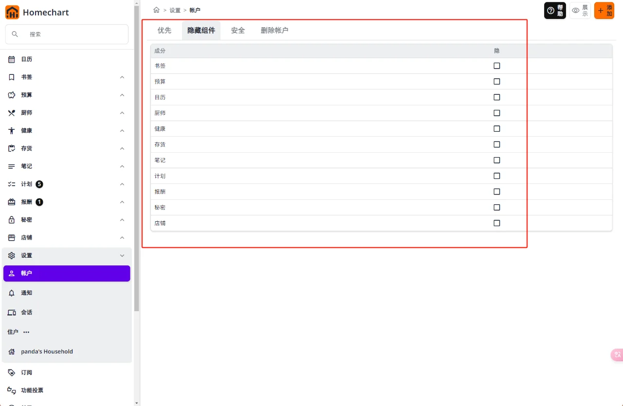Enable hiding of the 日历 component
Image resolution: width=623 pixels, height=406 pixels.
pos(496,97)
